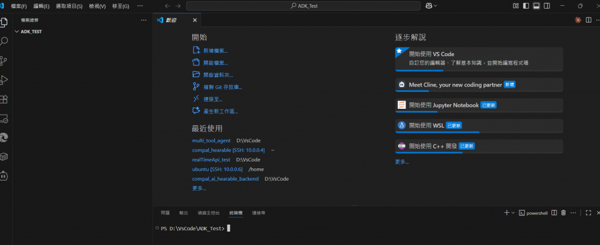Kill terminal with trash icon
This screenshot has width=600, height=245.
pyautogui.click(x=563, y=213)
